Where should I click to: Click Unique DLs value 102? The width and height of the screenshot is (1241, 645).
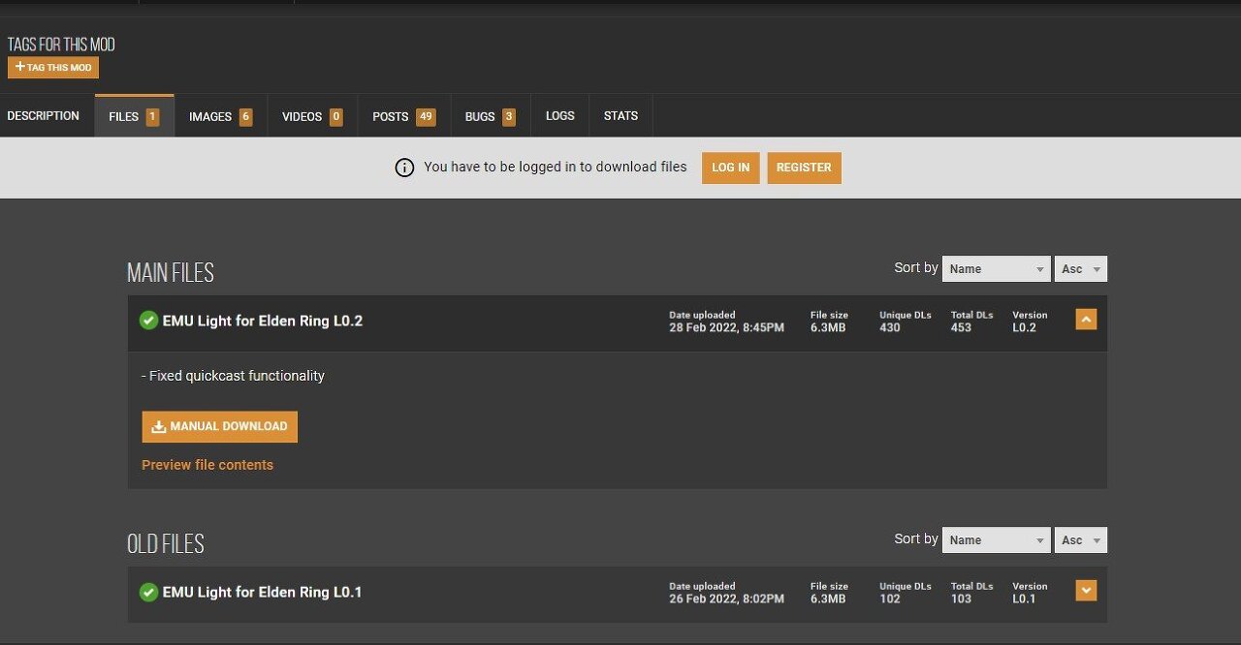(890, 599)
